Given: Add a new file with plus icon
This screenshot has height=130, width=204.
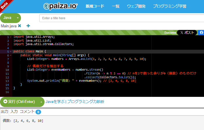Looking at the screenshot, I should [x=28, y=26].
